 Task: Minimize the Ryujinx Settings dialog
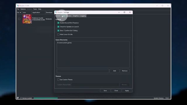coord(119,12)
